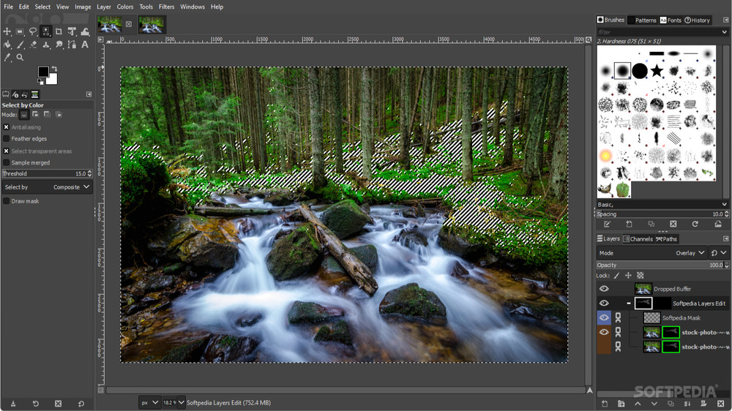The width and height of the screenshot is (732, 411).
Task: Switch to the Channels tab
Action: tap(638, 239)
